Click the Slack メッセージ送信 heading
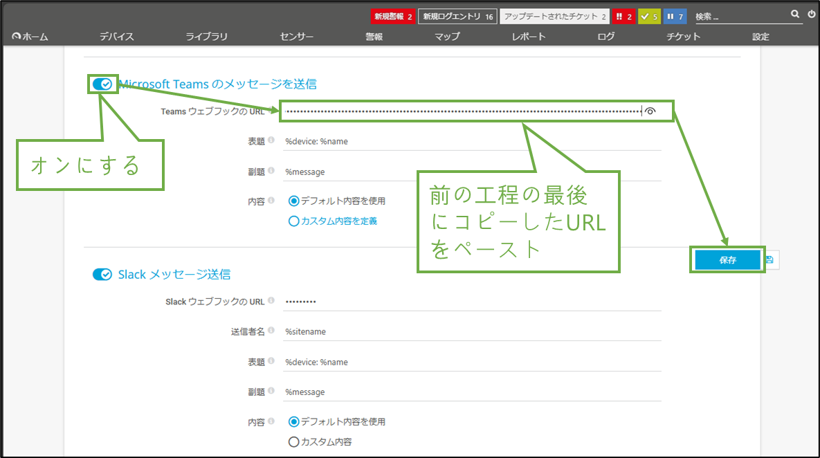 coord(174,275)
